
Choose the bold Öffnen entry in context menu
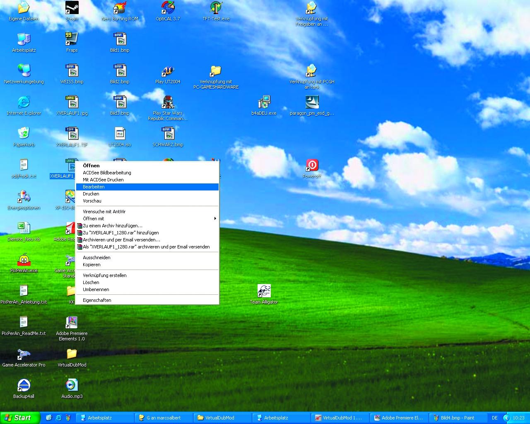click(147, 166)
